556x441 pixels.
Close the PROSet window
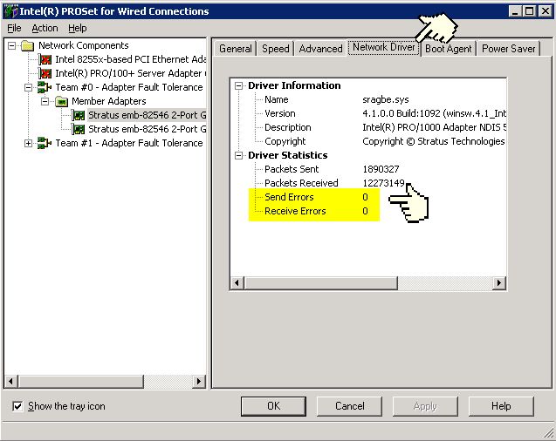point(545,11)
